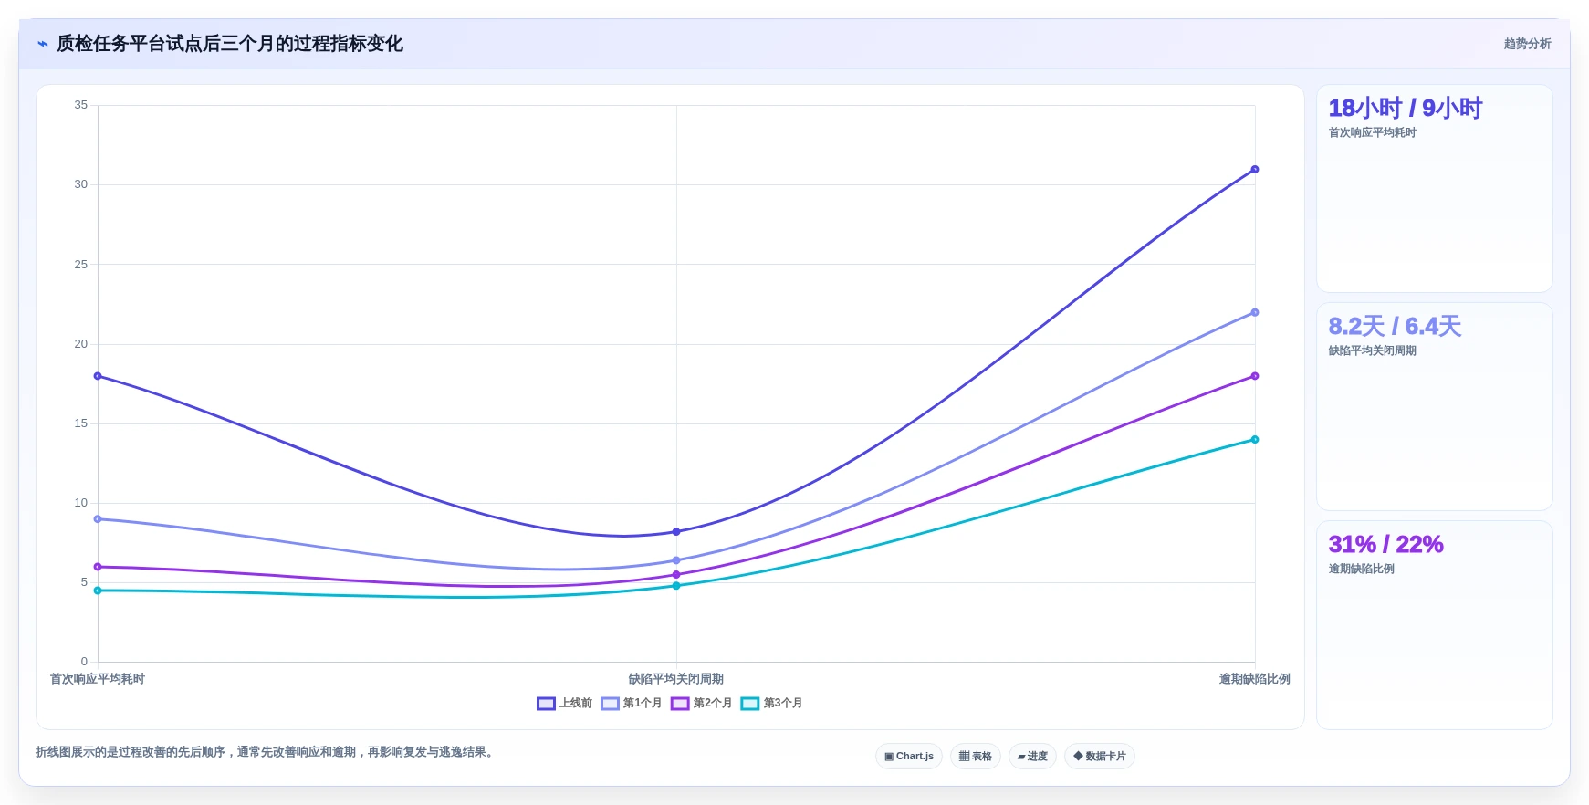Click the page title 质检任务平台试点后三个月的过程指标变化
1589x805 pixels.
point(230,44)
